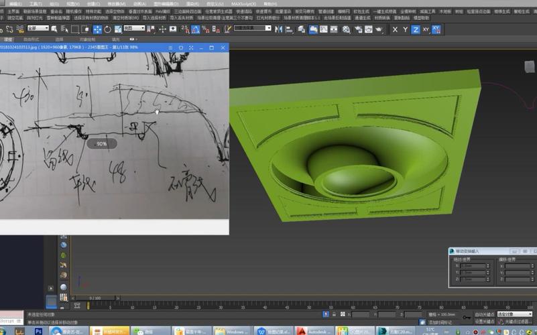The height and width of the screenshot is (335, 537).
Task: Click the Bind to Space Warp icon
Action: click(x=20, y=29)
